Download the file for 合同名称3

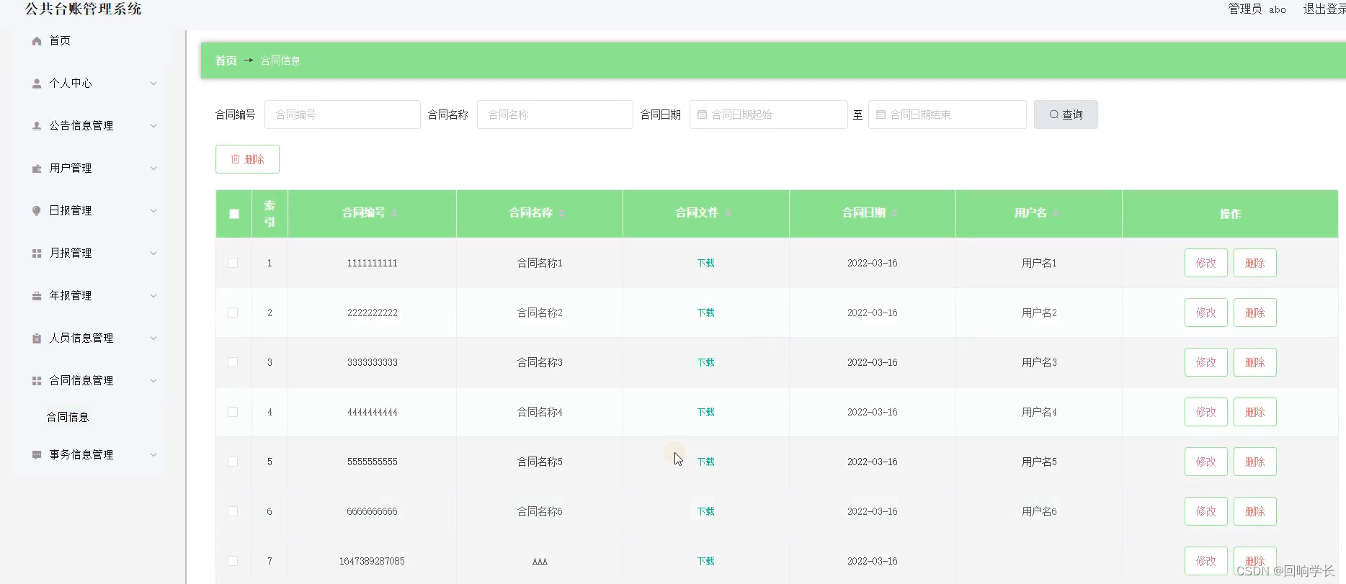[x=706, y=362]
